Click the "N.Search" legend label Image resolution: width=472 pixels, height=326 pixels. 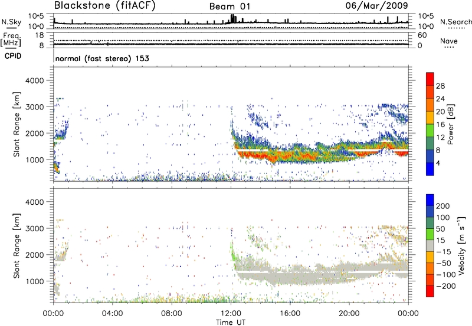point(455,22)
